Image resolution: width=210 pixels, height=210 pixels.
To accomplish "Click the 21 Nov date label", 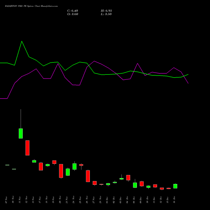I will (x=67, y=200).
